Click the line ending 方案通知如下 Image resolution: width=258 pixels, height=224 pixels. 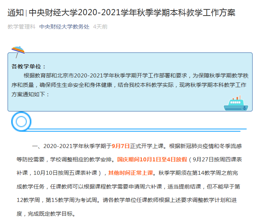tap(30, 94)
